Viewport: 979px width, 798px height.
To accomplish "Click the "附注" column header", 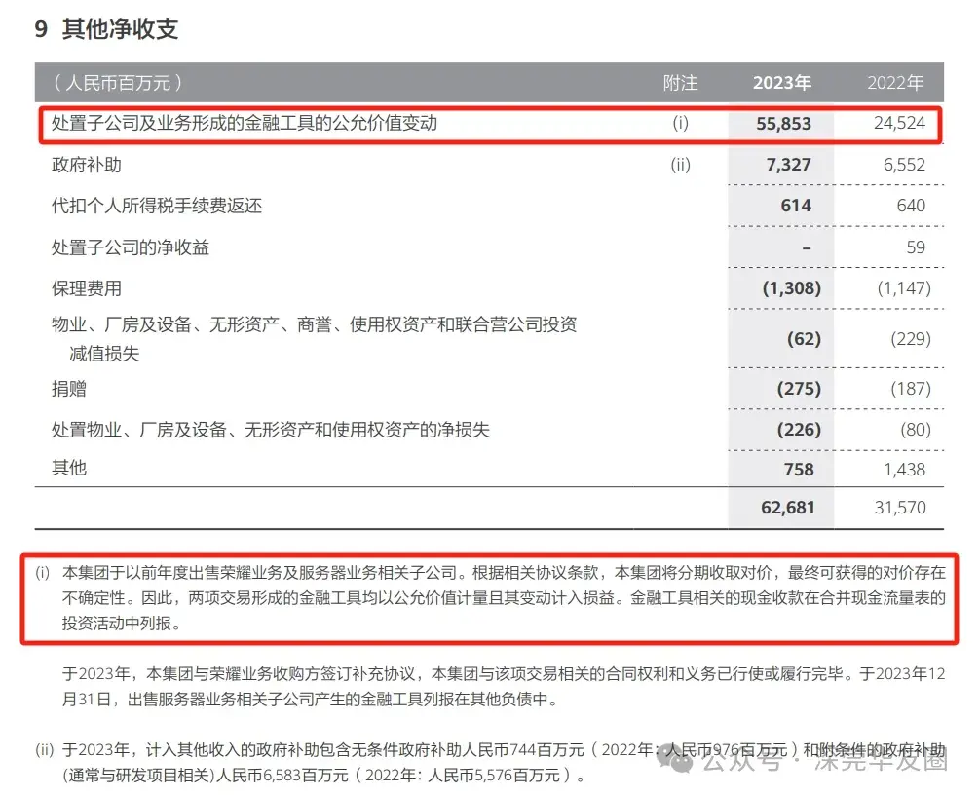I will 680,83.
